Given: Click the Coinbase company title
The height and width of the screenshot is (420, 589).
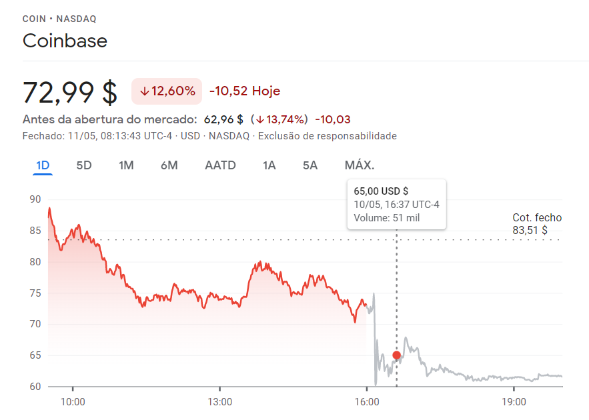Looking at the screenshot, I should [x=65, y=41].
